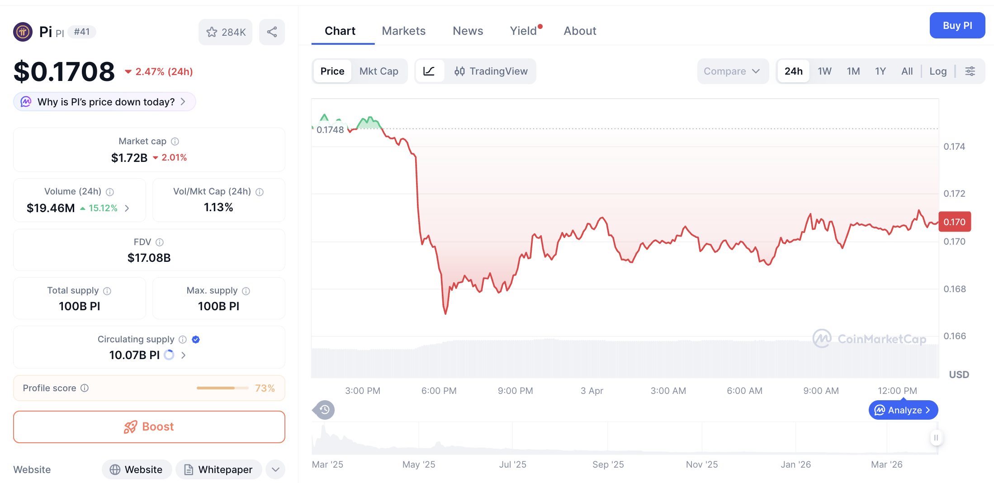
Task: Open the Compare dropdown
Action: (x=733, y=71)
